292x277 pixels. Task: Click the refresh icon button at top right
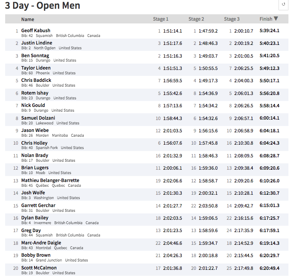tap(283, 5)
